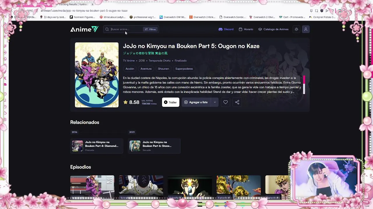Open the Nomnom Figures bookmark
This screenshot has width=373, height=209.
(x=82, y=17)
